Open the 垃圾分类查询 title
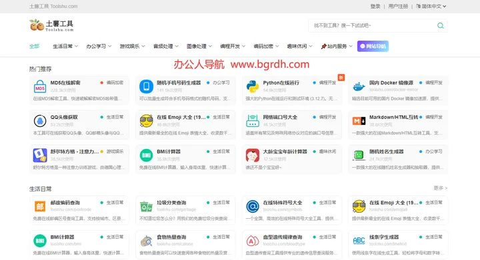Screen dimensions: 480x260 (171, 203)
